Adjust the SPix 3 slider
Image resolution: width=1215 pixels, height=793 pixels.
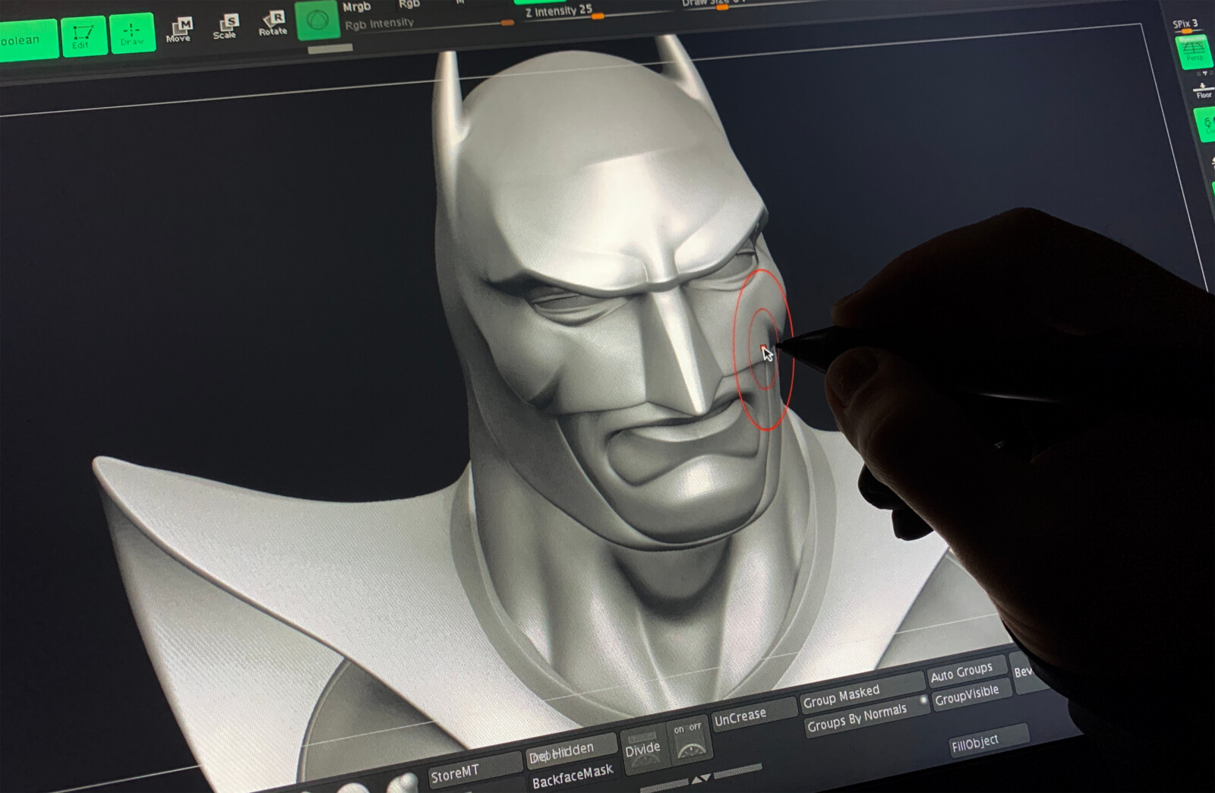[1188, 26]
